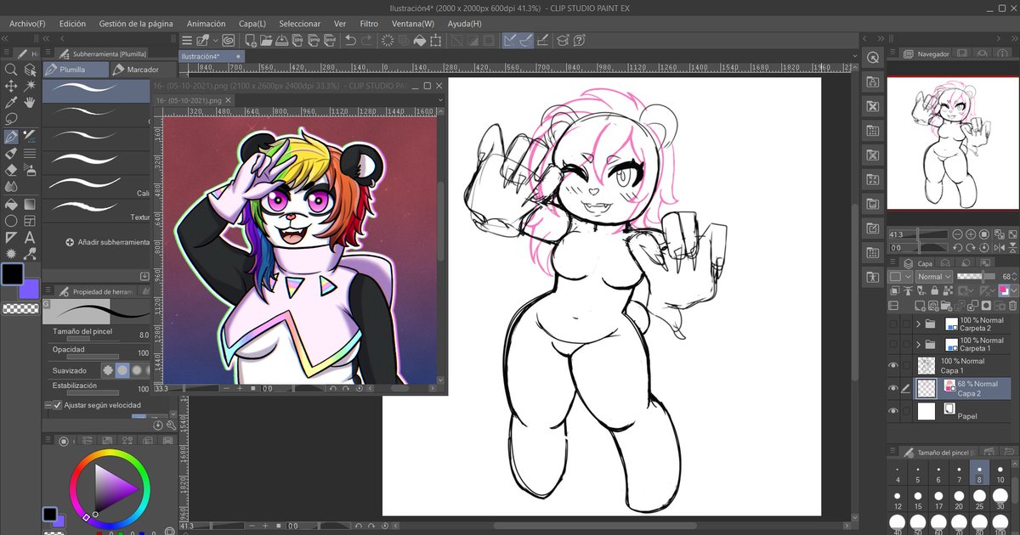Open the layer color dropdown arrow
1020x535 pixels.
[1016, 290]
